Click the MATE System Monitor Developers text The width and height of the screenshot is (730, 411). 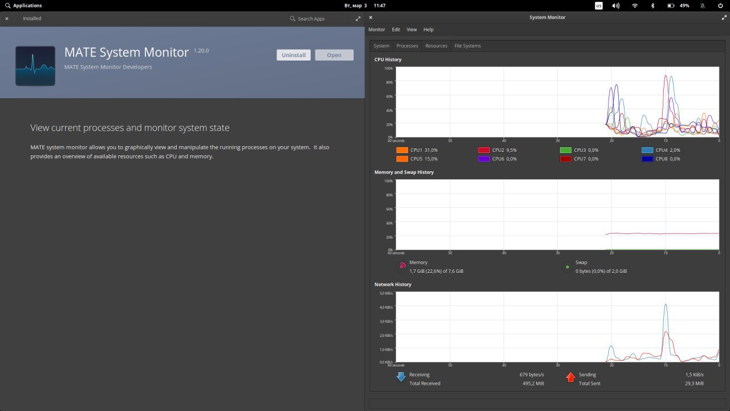[108, 67]
